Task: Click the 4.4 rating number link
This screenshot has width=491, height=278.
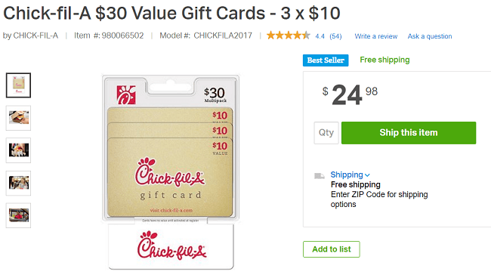Action: pos(320,36)
